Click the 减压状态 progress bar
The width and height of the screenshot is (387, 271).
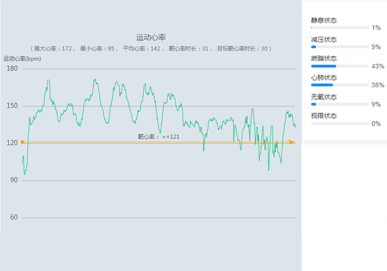click(340, 47)
